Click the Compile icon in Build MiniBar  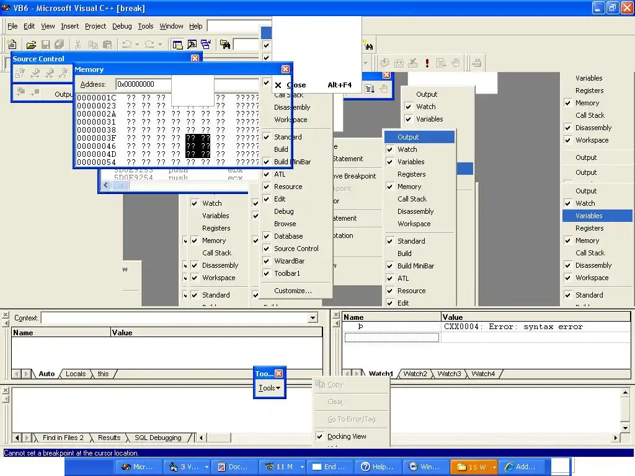pos(384,63)
